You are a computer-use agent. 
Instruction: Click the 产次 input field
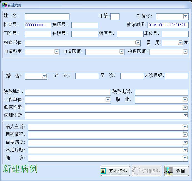[x=87, y=76]
